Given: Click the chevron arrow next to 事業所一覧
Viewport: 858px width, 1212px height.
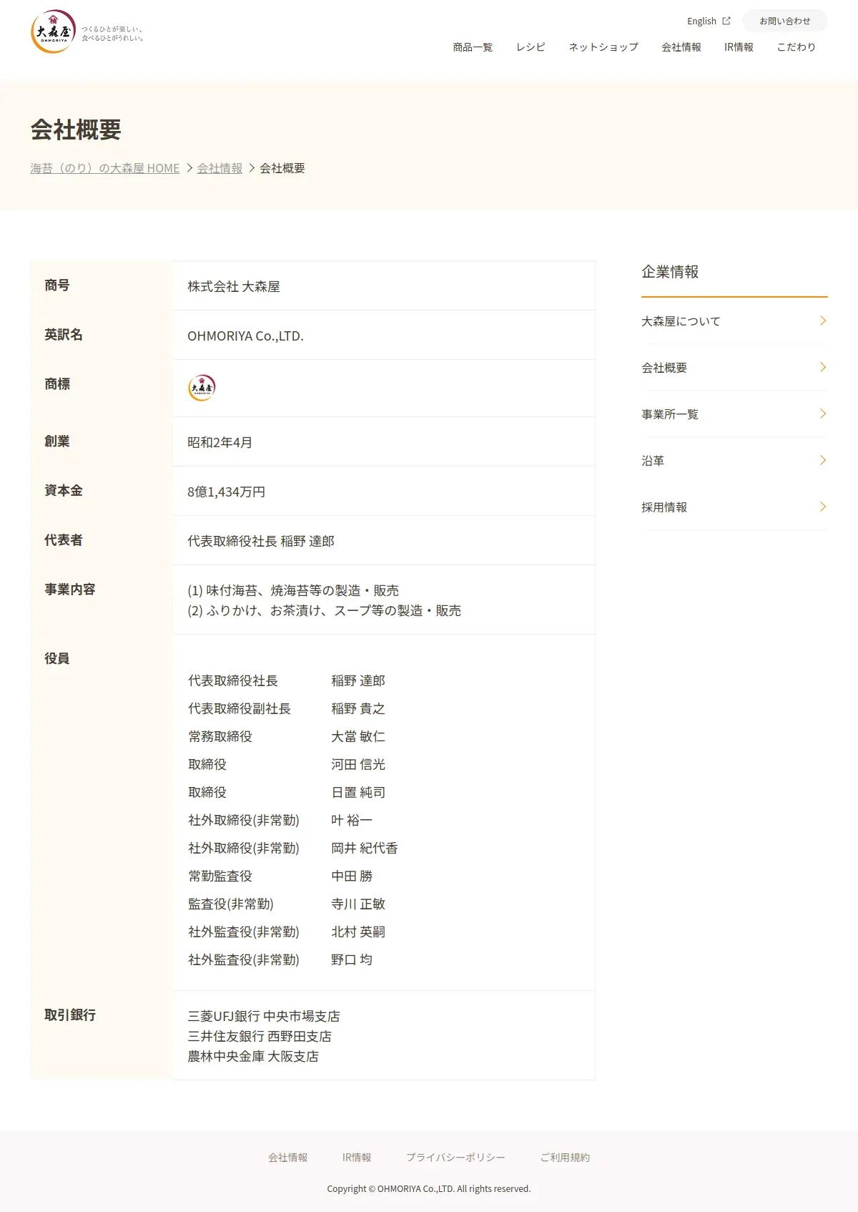Looking at the screenshot, I should [x=823, y=414].
